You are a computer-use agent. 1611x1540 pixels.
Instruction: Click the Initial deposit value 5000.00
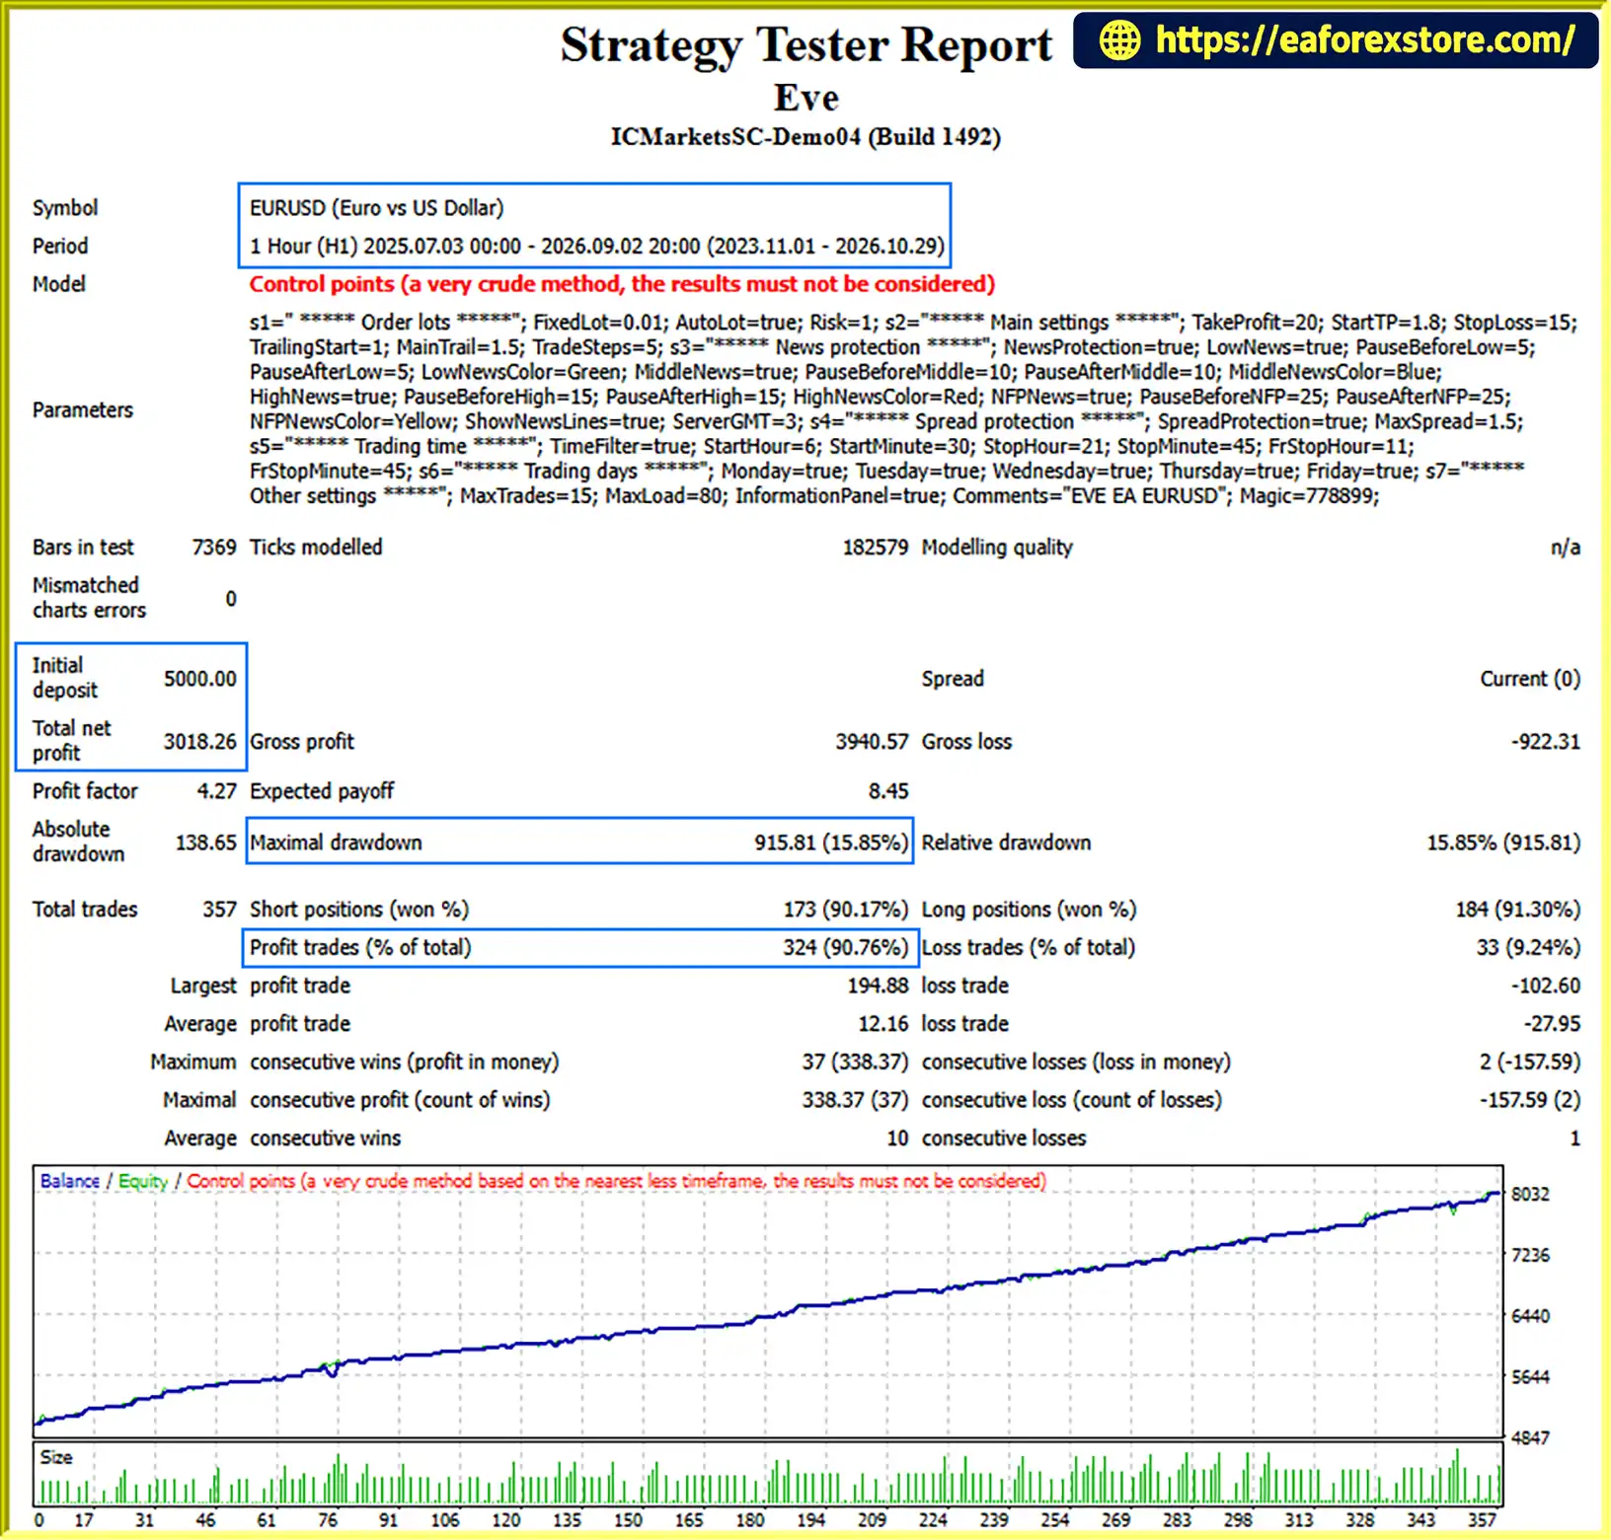click(200, 679)
